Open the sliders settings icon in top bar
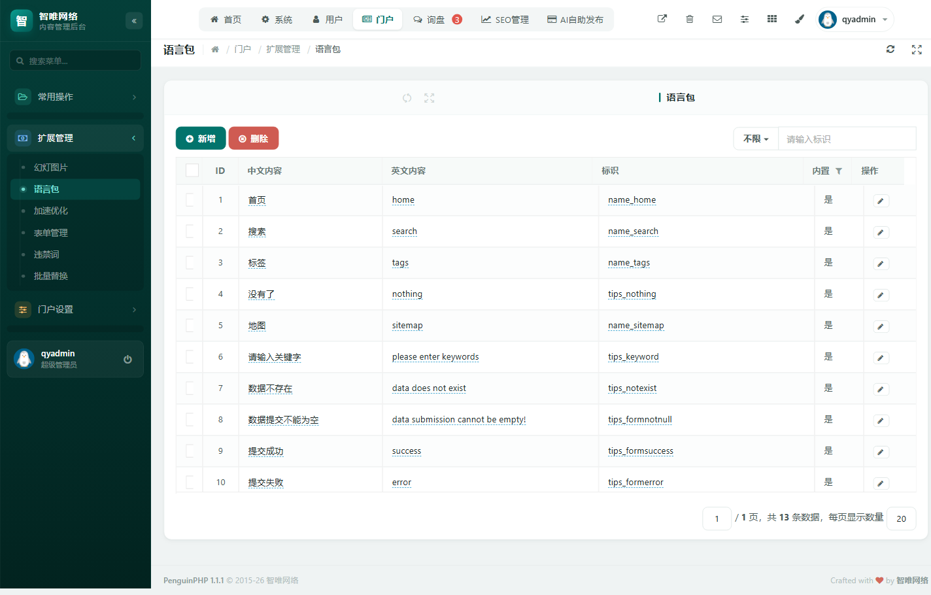931x595 pixels. point(745,19)
